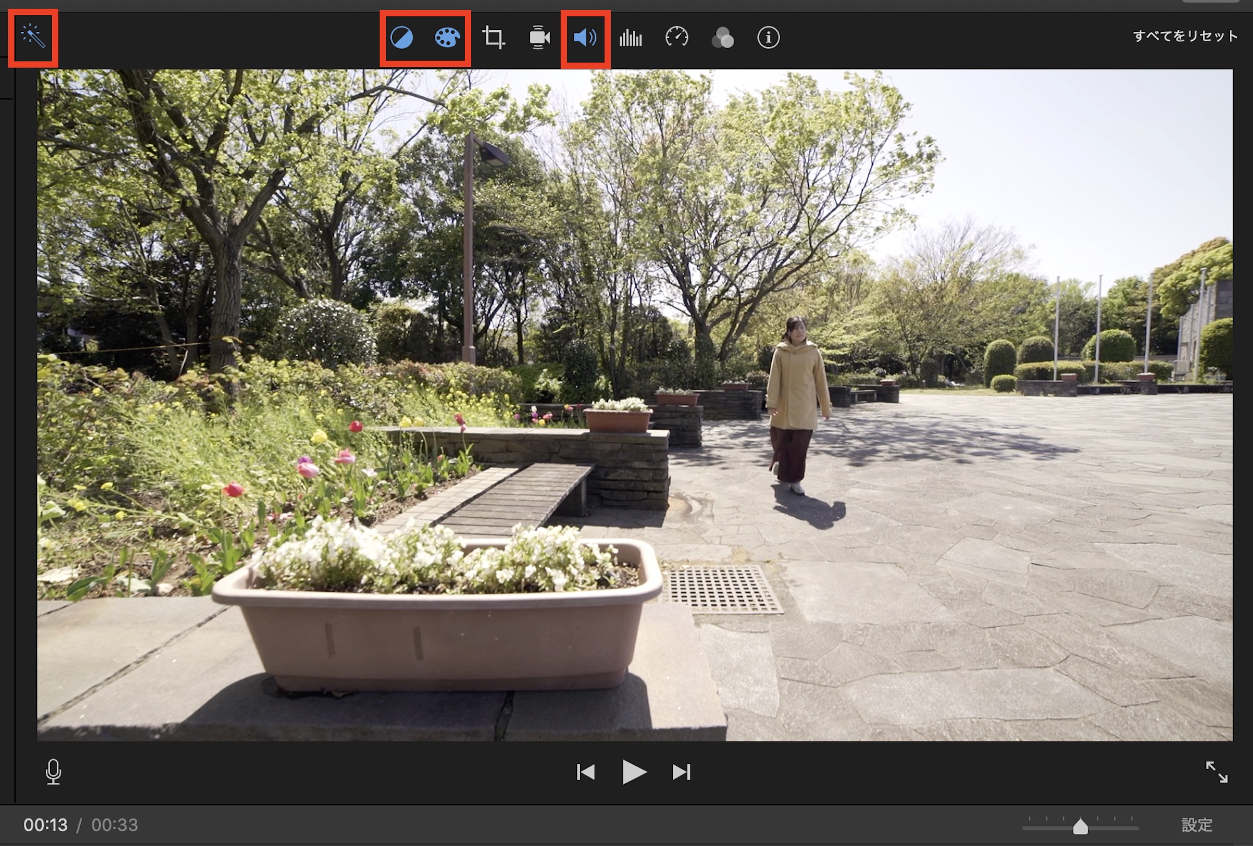The width and height of the screenshot is (1253, 846).
Task: Show the clip information icon
Action: pos(769,38)
